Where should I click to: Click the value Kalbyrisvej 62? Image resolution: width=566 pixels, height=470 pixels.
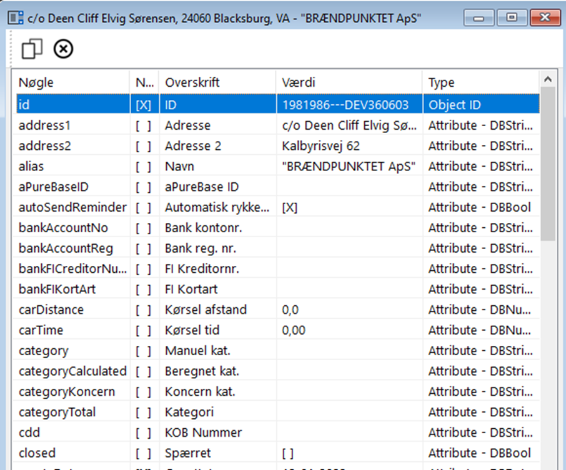321,146
